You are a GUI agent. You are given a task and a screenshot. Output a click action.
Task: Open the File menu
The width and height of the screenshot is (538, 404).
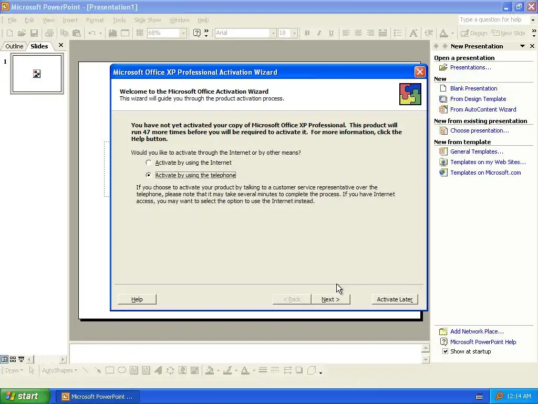point(12,20)
